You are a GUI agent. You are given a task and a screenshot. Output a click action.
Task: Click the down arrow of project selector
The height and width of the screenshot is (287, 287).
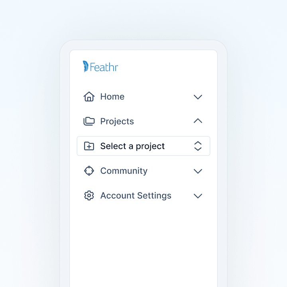click(x=198, y=149)
